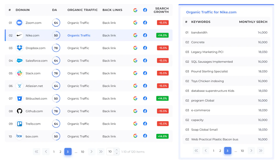
Task: Select the 'bandwidth' keyword row
Action: (226, 33)
